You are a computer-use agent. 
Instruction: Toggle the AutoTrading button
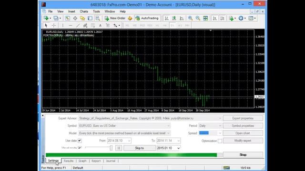(147, 18)
